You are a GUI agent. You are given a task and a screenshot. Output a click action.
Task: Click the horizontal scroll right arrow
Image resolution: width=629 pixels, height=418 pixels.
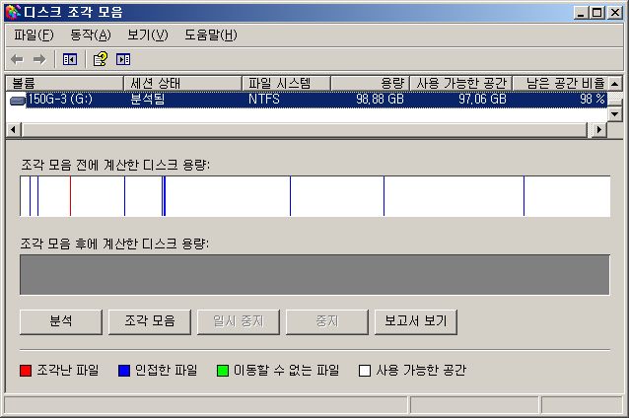tap(599, 130)
